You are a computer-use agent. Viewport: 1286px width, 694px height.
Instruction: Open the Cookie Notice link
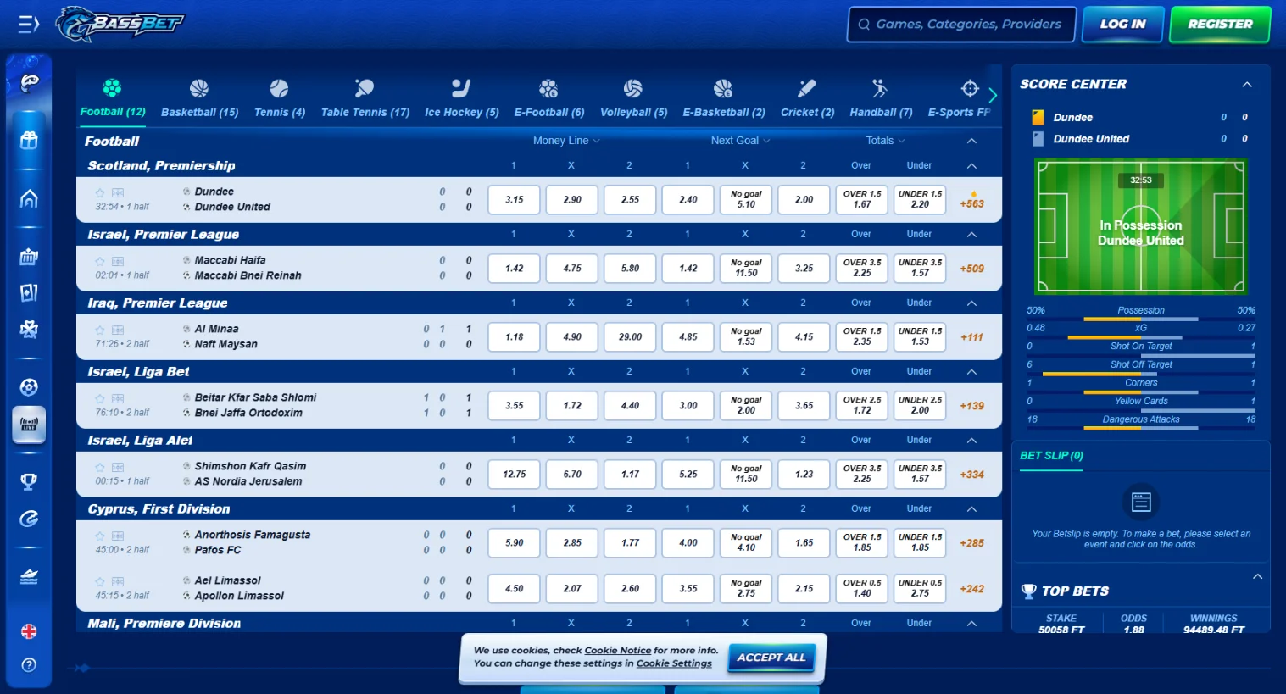click(x=617, y=650)
